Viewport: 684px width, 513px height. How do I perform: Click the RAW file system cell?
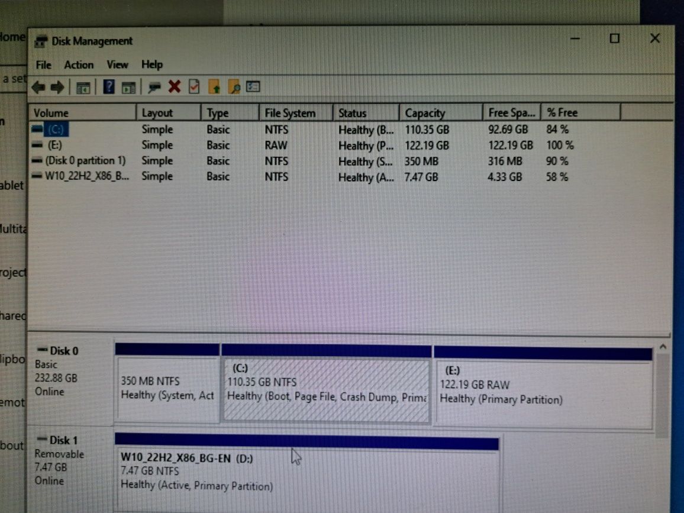pyautogui.click(x=276, y=146)
